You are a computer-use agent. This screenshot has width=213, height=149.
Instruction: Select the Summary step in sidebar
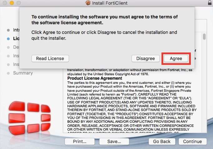(x=23, y=73)
